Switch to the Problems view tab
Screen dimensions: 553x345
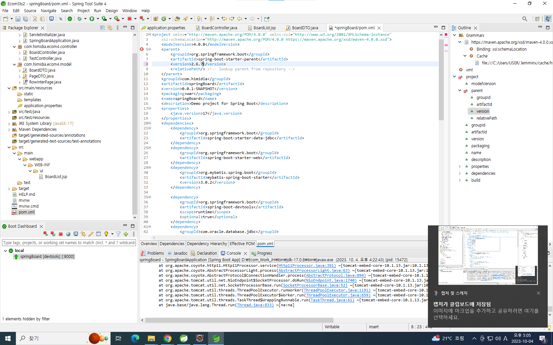[x=152, y=253]
